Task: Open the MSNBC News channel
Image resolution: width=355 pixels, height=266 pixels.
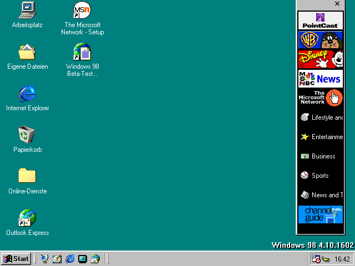Action: pyautogui.click(x=320, y=79)
